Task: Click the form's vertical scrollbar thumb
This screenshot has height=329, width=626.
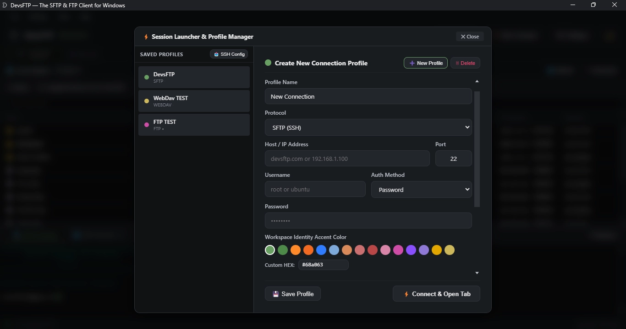Action: coord(477,149)
